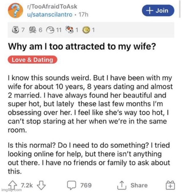
Task: View the yellow sun award badge
Action: coord(86,30)
